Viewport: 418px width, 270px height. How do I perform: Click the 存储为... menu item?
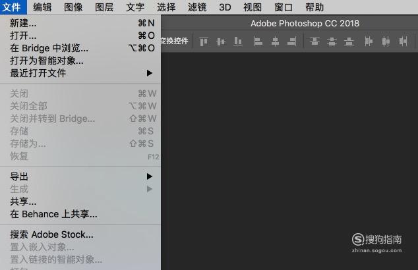point(80,144)
